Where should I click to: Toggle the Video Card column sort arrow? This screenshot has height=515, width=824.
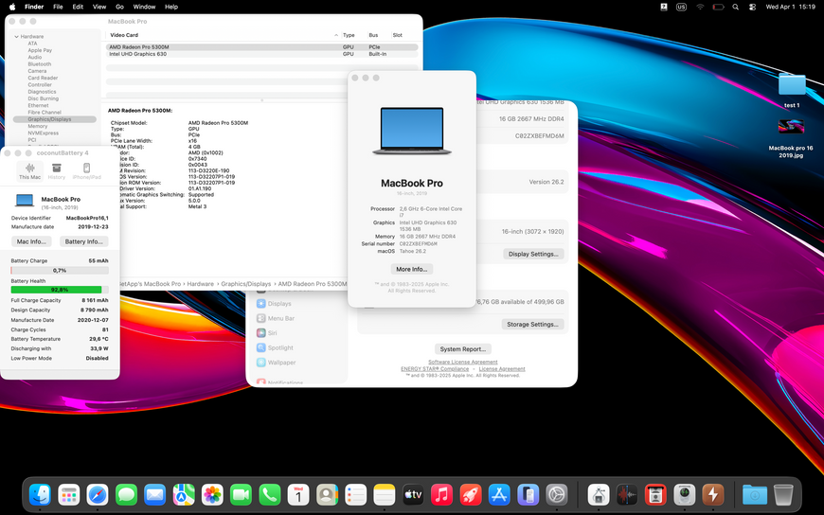(336, 35)
